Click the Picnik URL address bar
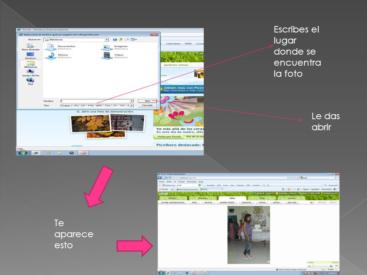This screenshot has height=275, width=367. [x=228, y=178]
